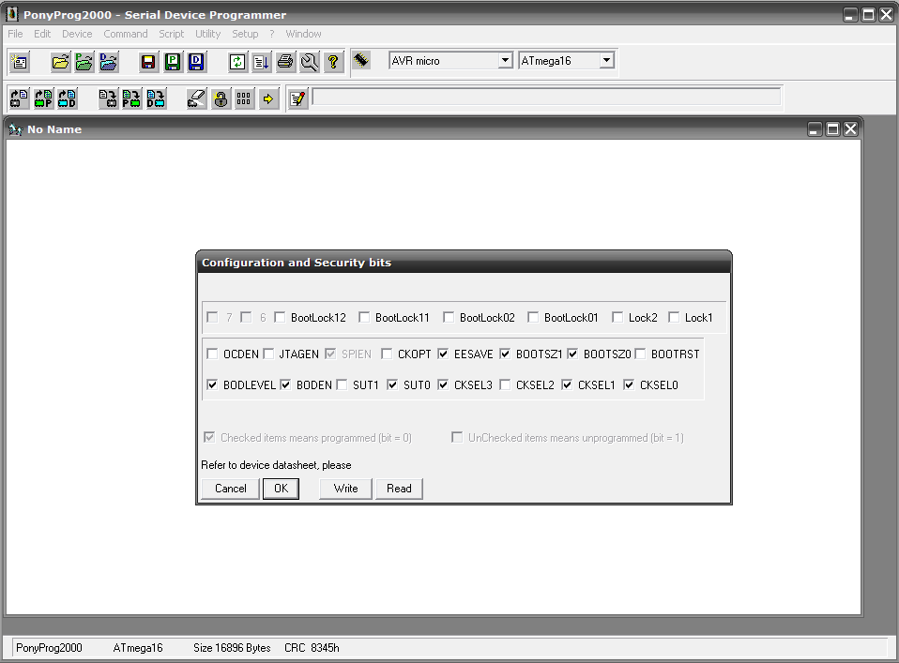This screenshot has height=663, width=899.
Task: Click the Reload Files icon
Action: [236, 61]
